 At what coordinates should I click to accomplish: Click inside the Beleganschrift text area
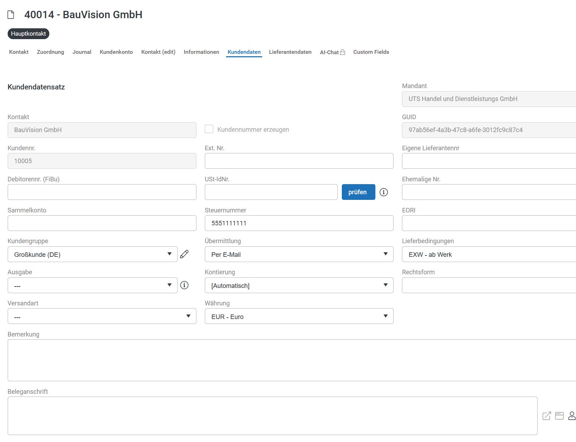coord(272,416)
